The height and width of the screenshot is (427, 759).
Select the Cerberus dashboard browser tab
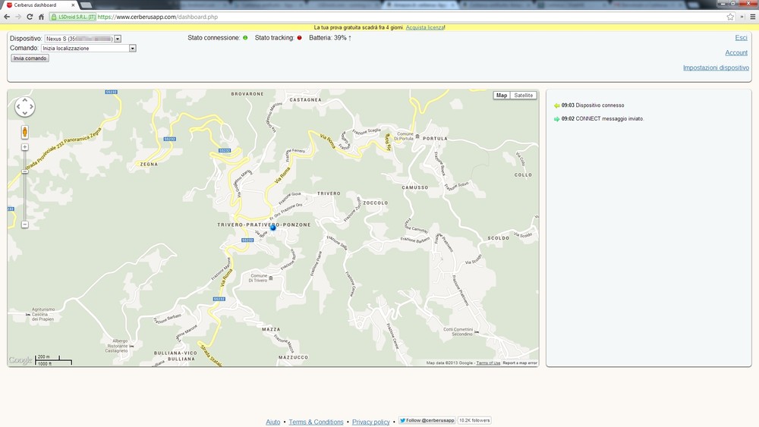tap(38, 5)
